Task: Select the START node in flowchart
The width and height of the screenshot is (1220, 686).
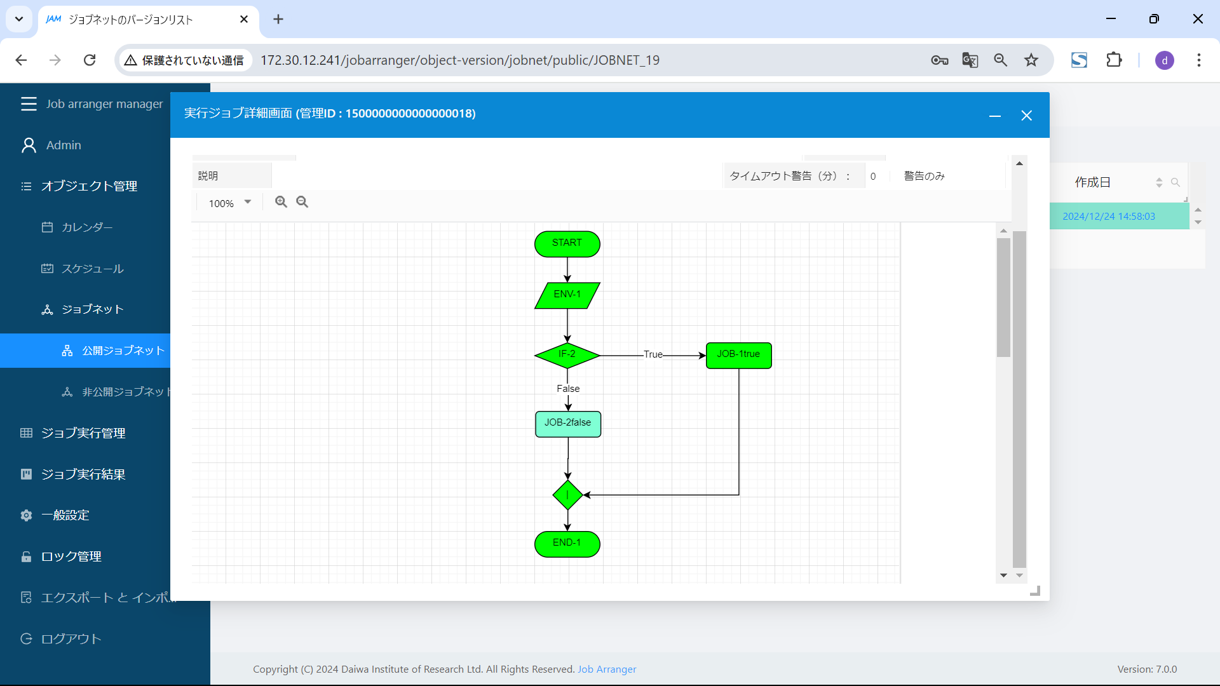Action: 567,244
